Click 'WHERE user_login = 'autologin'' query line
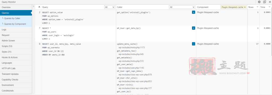The height and width of the screenshot is (95, 272). tap(58, 35)
